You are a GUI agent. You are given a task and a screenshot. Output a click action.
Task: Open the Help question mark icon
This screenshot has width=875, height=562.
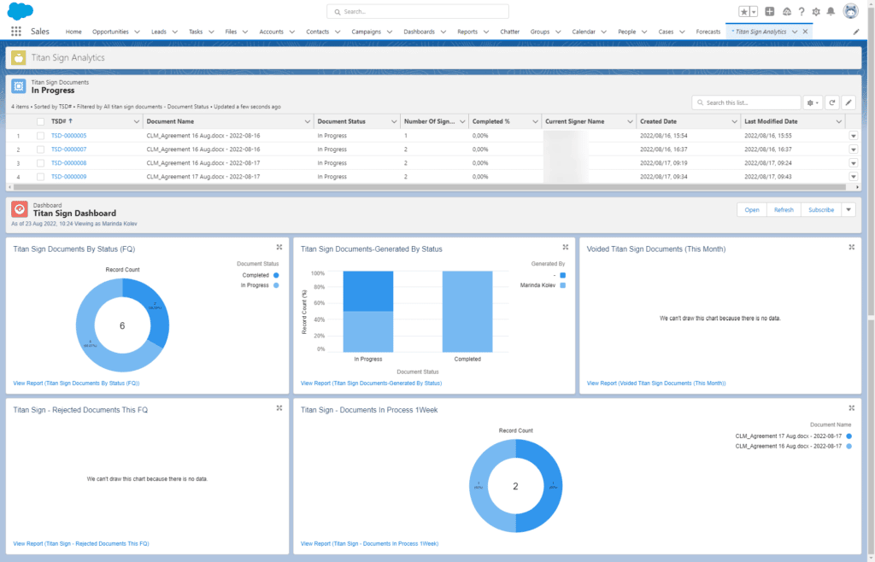(801, 12)
